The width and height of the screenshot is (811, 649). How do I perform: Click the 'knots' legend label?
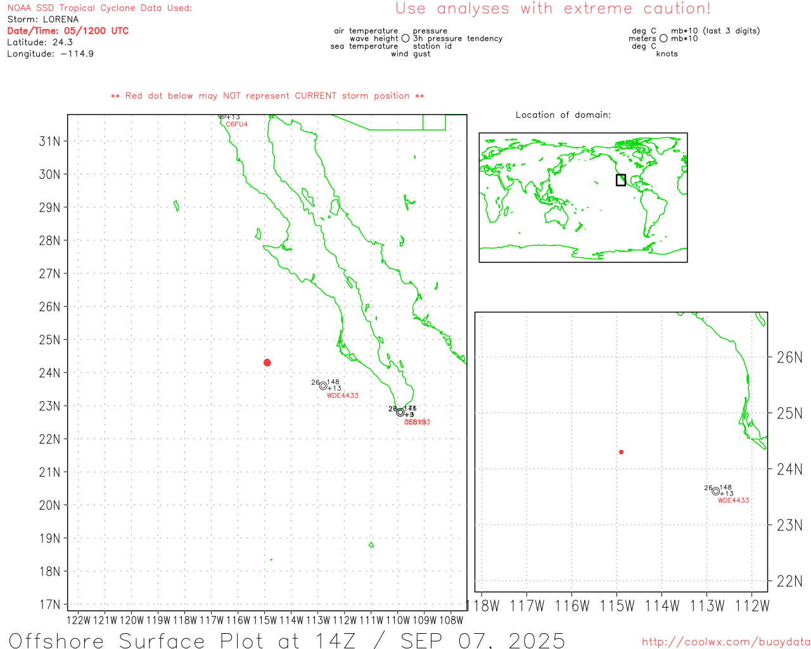tap(667, 54)
